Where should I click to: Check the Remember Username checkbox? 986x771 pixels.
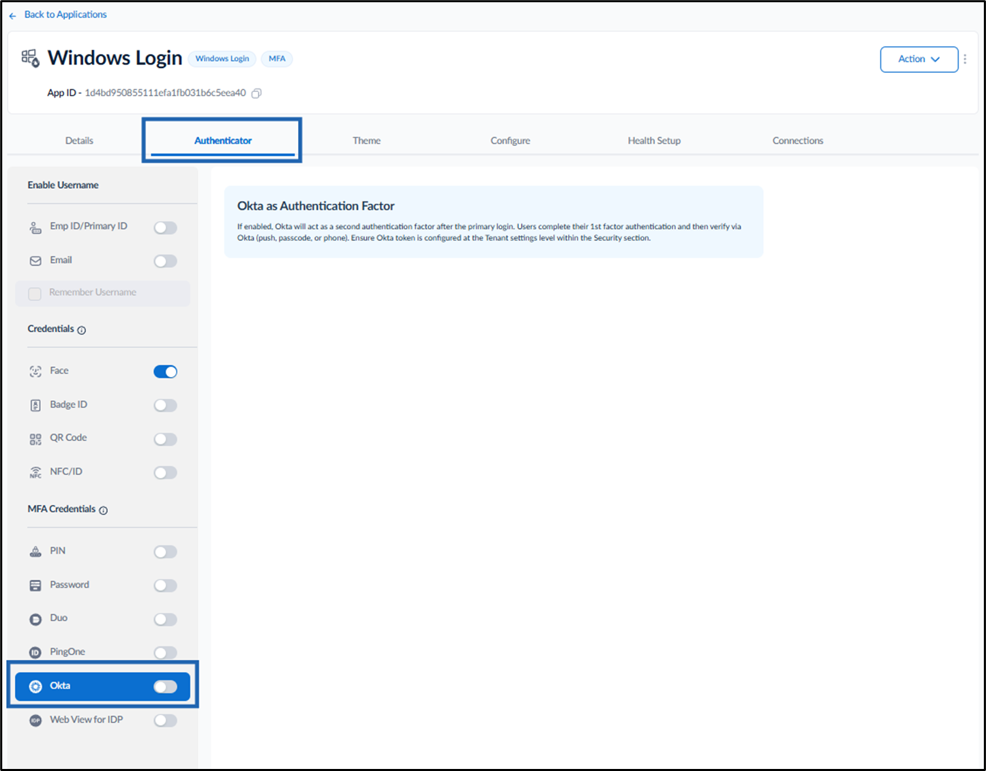(x=35, y=294)
